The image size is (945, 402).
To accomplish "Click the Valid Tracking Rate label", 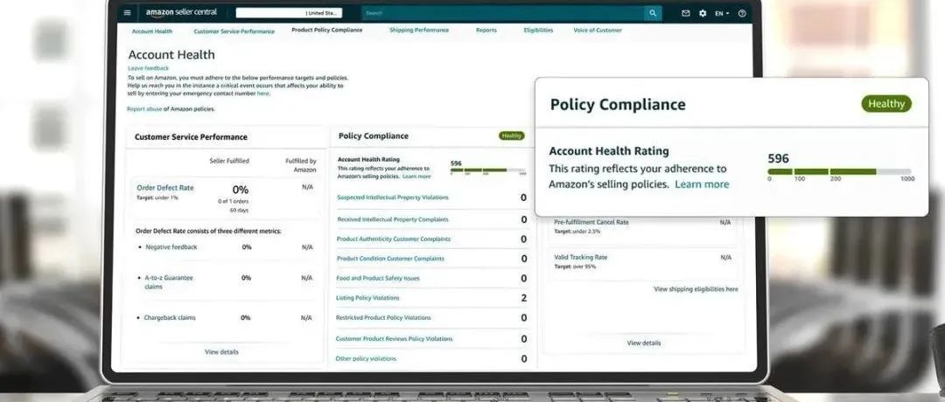I will 580,257.
